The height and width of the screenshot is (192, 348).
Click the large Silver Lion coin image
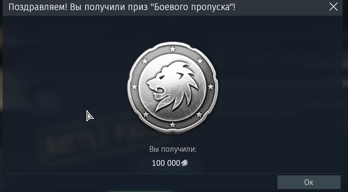point(172,87)
